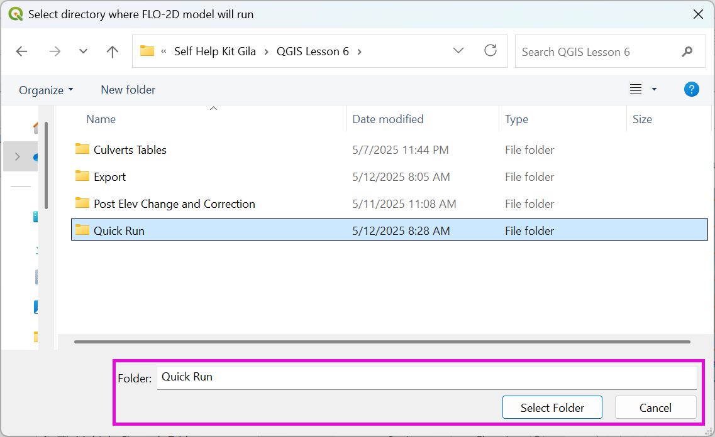This screenshot has height=437, width=715.
Task: Refresh the QGIS Lesson 6 folder
Action: click(x=491, y=51)
